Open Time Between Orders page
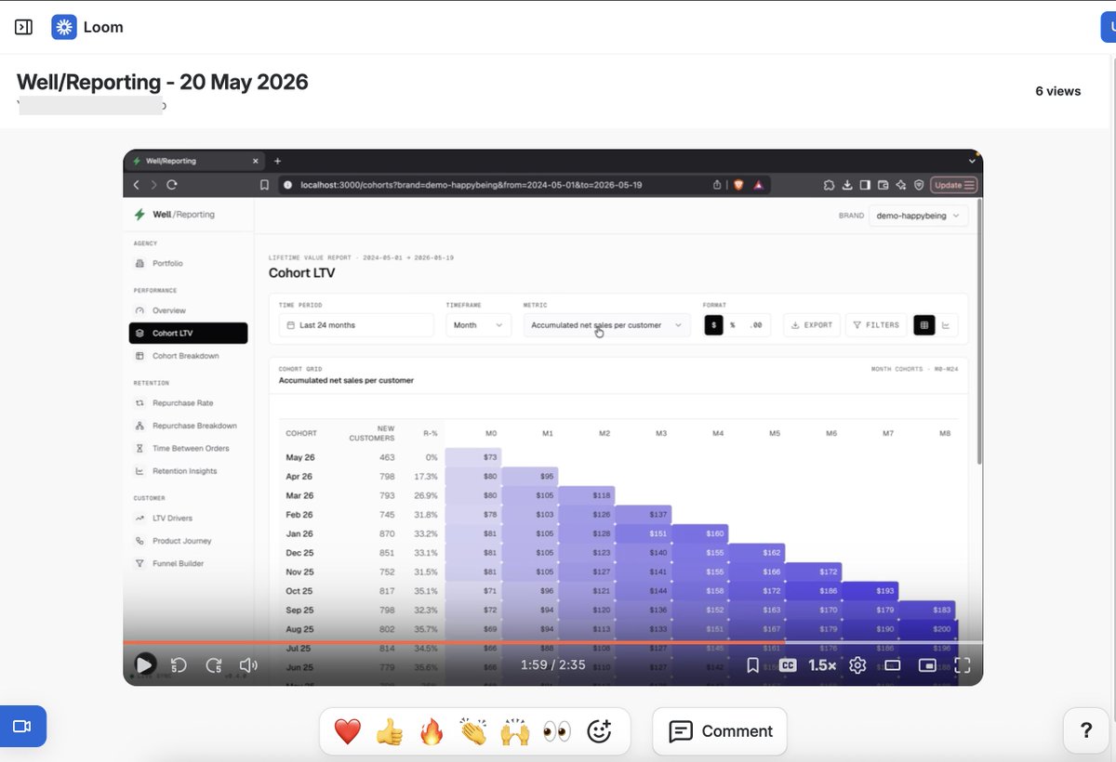The height and width of the screenshot is (762, 1116). [x=190, y=448]
